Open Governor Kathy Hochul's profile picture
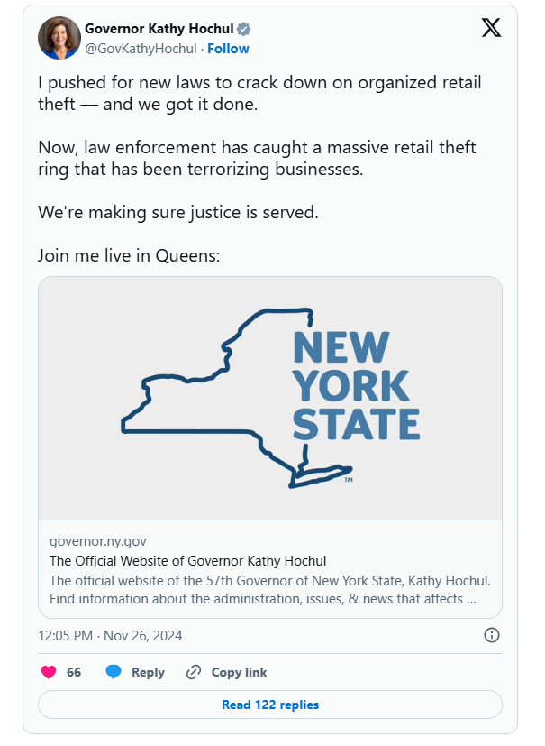This screenshot has height=746, width=545. click(x=59, y=38)
